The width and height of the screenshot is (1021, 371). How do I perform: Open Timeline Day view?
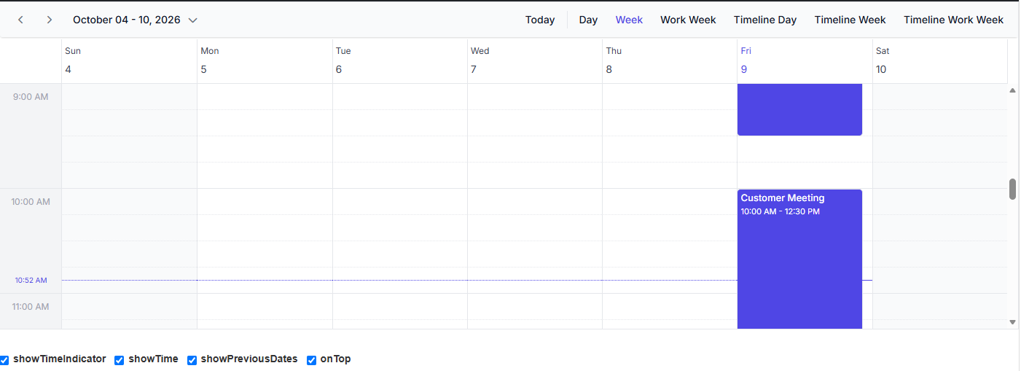coord(765,20)
